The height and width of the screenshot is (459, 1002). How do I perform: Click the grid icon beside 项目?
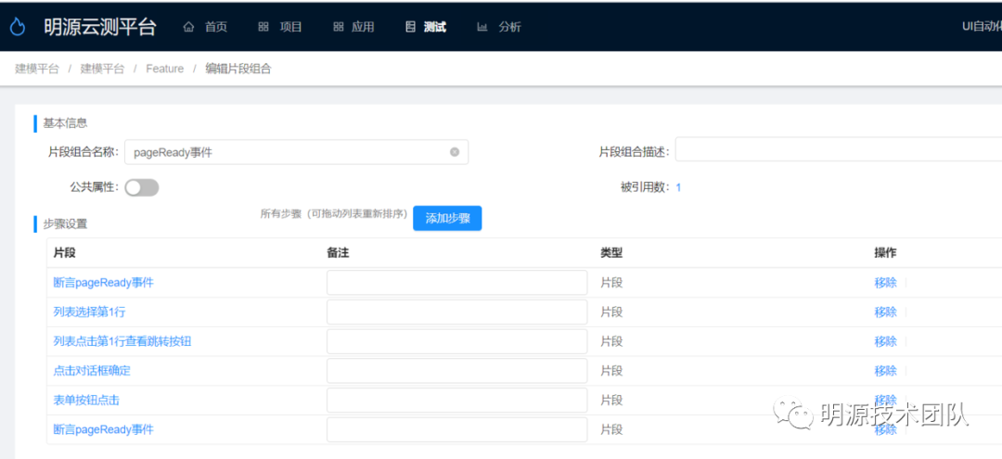click(263, 27)
